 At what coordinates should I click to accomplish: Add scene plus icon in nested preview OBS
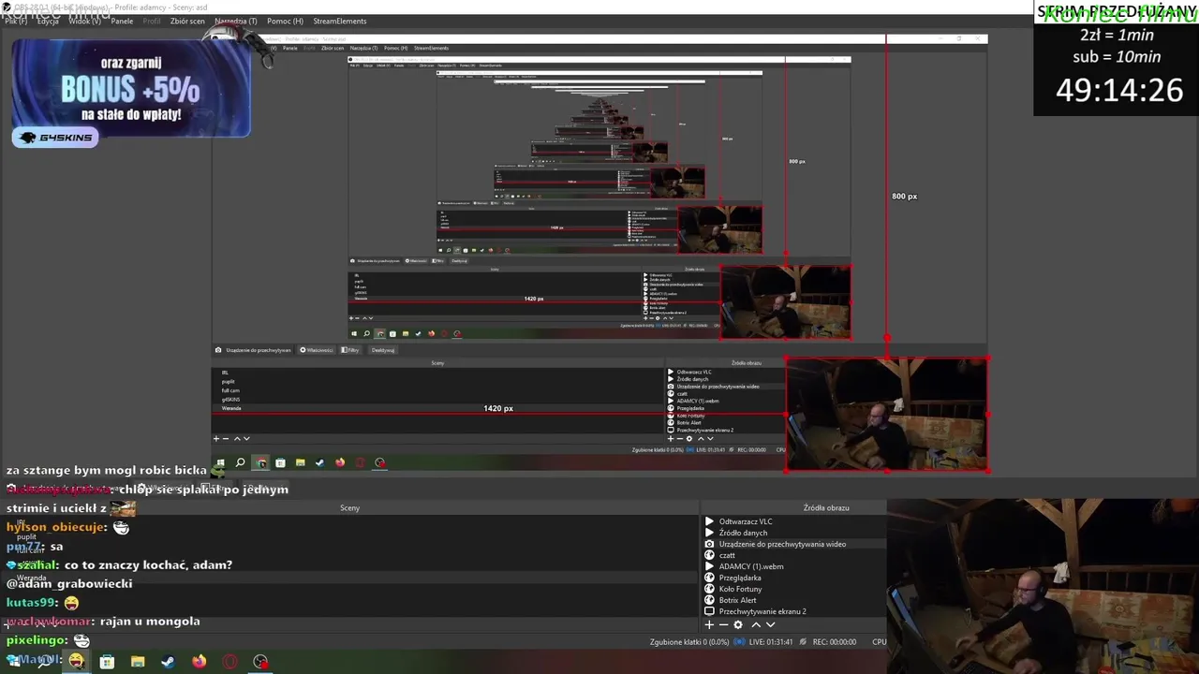click(x=216, y=438)
